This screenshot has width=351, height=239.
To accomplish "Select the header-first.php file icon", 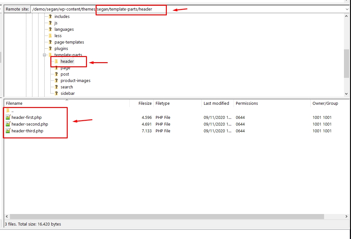I will coord(8,117).
